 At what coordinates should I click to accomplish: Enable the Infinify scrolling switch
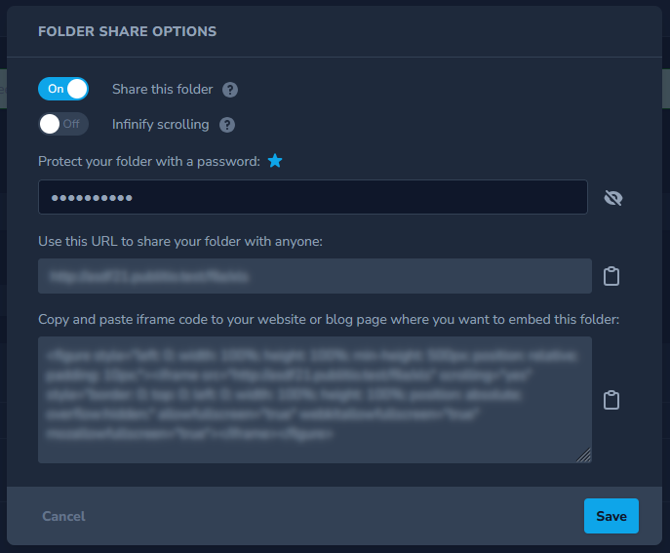[x=63, y=124]
